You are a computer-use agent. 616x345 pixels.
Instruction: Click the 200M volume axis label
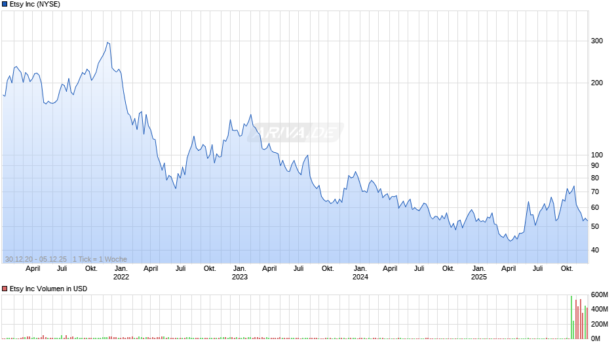[x=600, y=324]
